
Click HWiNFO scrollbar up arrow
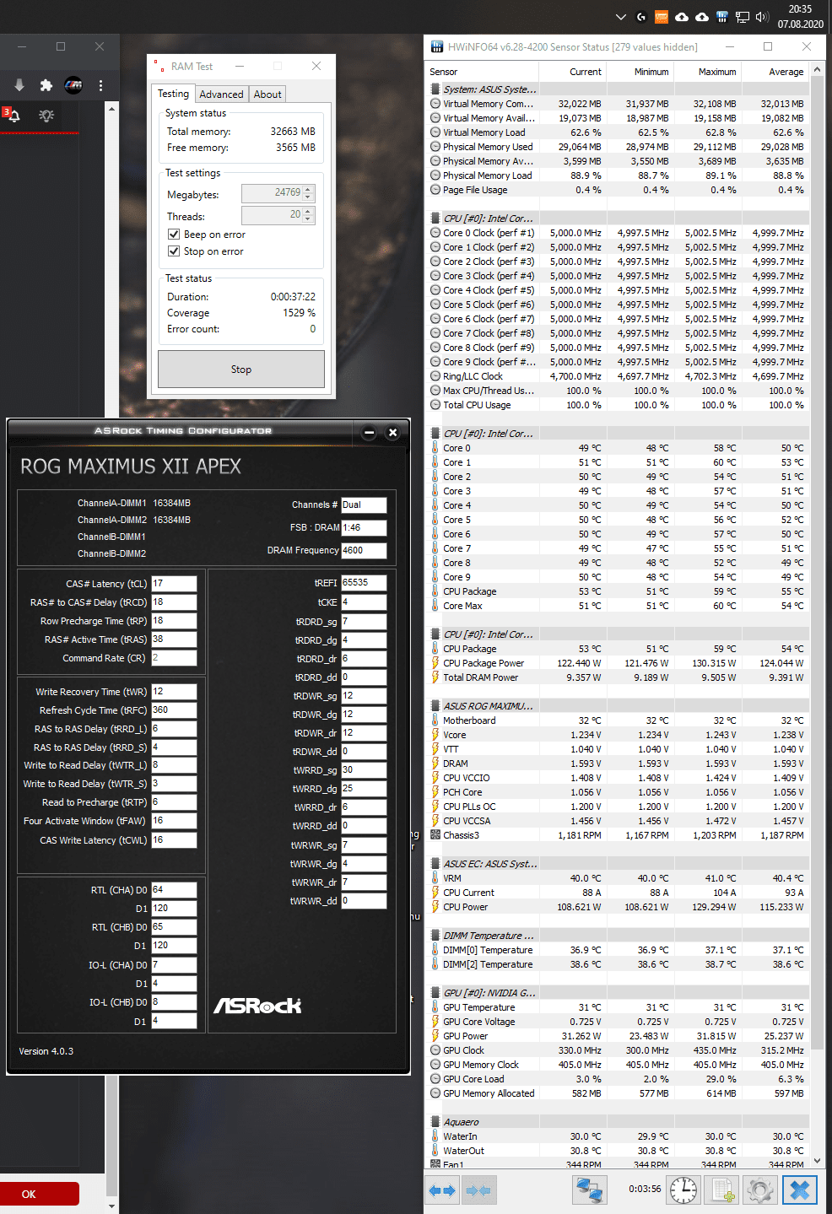(x=817, y=69)
